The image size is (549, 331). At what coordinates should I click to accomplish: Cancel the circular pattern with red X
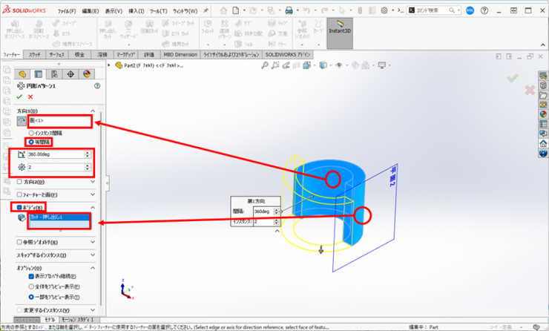[x=30, y=96]
